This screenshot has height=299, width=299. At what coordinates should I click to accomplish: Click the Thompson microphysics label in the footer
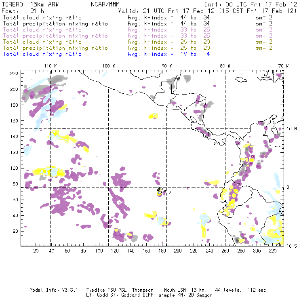(x=141, y=290)
